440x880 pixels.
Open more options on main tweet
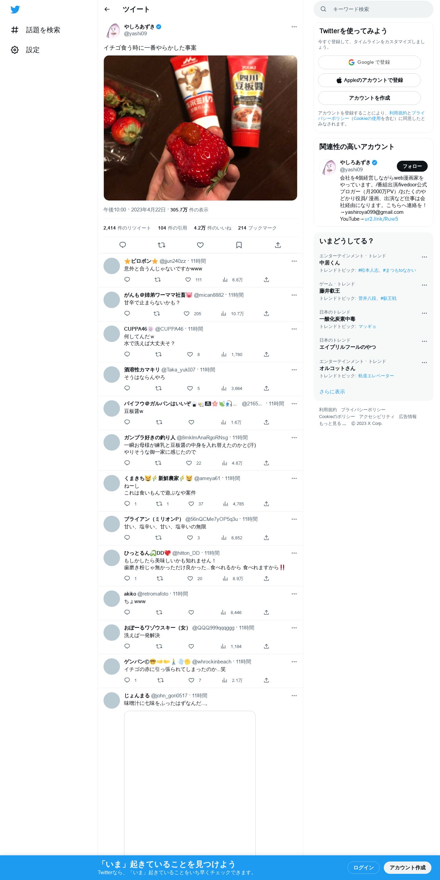point(294,27)
